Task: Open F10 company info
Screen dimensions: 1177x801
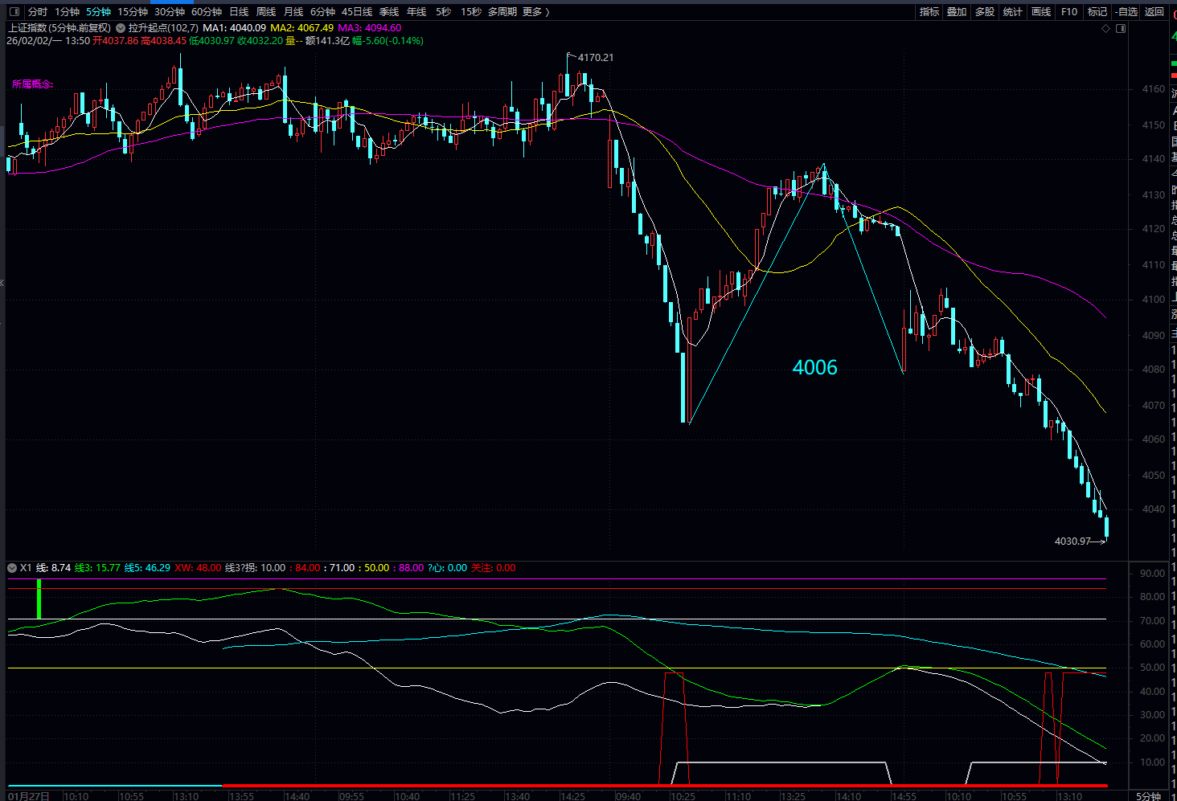Action: point(1069,12)
